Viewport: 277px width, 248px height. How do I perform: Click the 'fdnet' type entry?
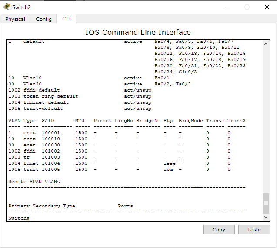pos(31,163)
